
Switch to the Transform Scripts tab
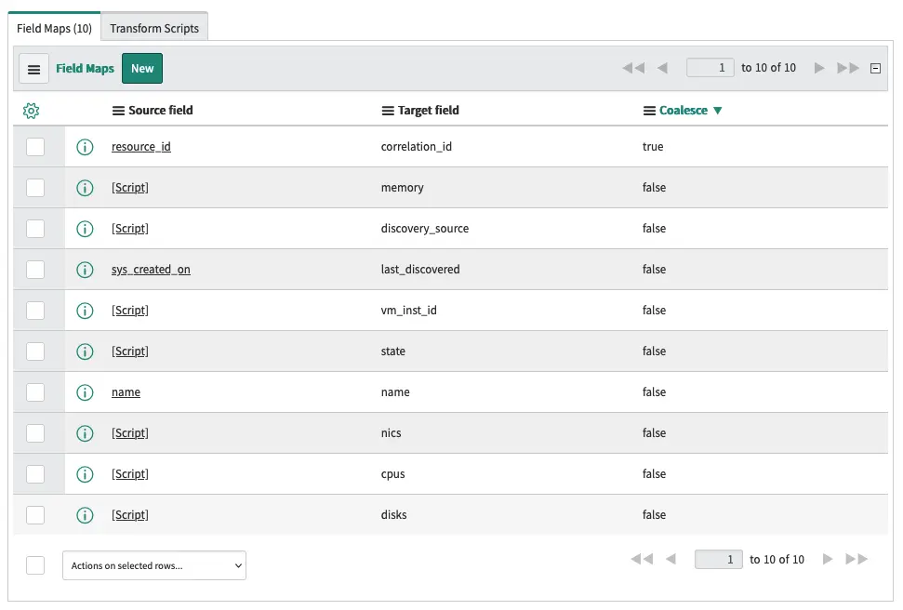point(154,28)
